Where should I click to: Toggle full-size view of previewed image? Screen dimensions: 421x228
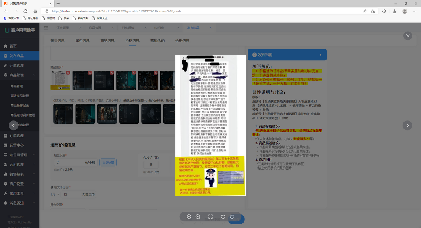tap(210, 217)
